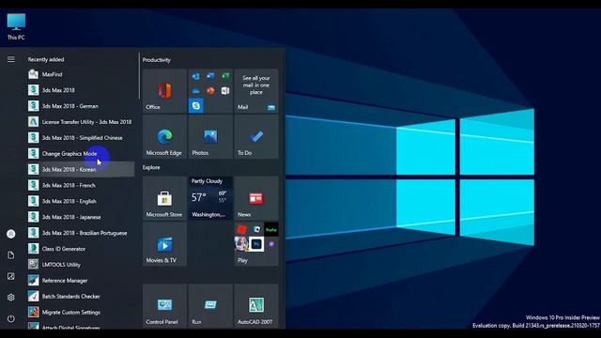Open the Office tile
This screenshot has width=601, height=338.
(x=165, y=91)
